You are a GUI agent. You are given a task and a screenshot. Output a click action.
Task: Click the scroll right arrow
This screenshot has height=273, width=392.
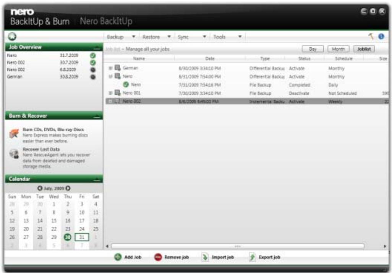(x=385, y=246)
